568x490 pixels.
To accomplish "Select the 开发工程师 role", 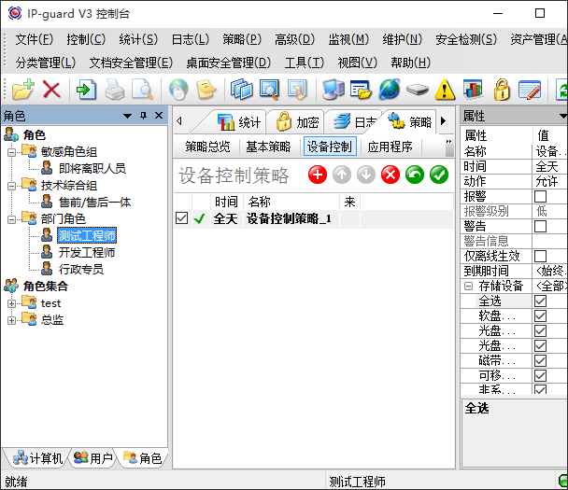I will pyautogui.click(x=86, y=252).
